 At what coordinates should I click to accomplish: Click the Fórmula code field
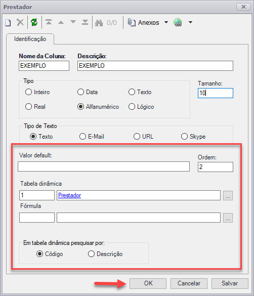[37, 218]
